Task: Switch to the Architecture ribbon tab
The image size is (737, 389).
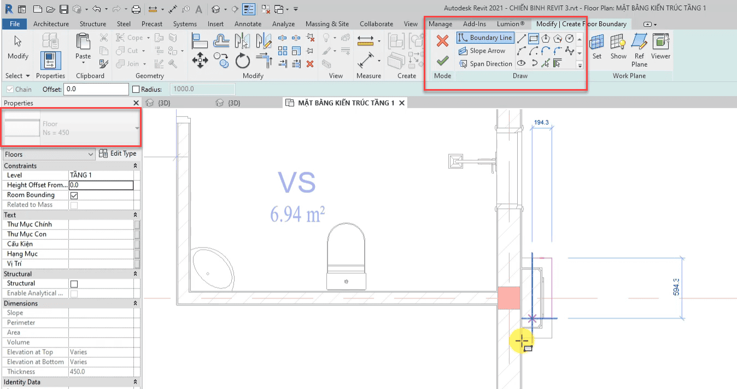Action: click(x=51, y=24)
